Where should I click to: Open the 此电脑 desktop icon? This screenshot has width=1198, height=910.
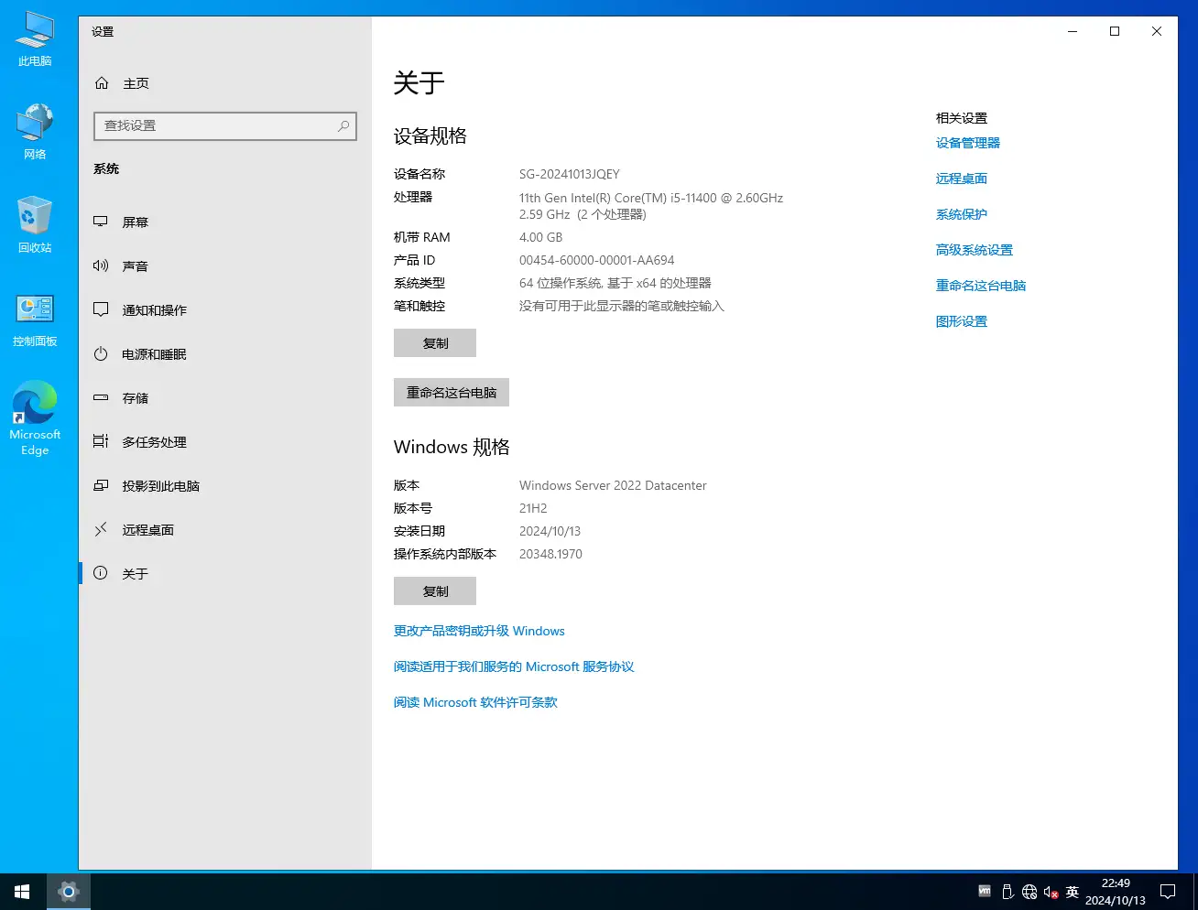point(35,39)
